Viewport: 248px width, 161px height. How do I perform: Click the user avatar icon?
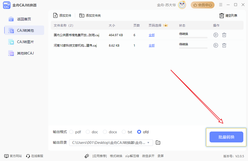pyautogui.click(x=183, y=5)
